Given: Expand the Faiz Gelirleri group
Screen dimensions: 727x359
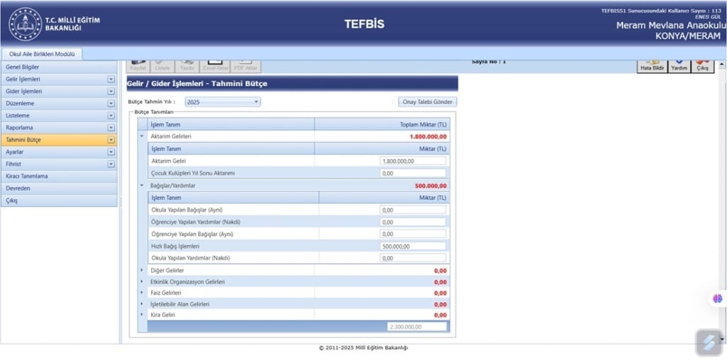Looking at the screenshot, I should coord(142,293).
